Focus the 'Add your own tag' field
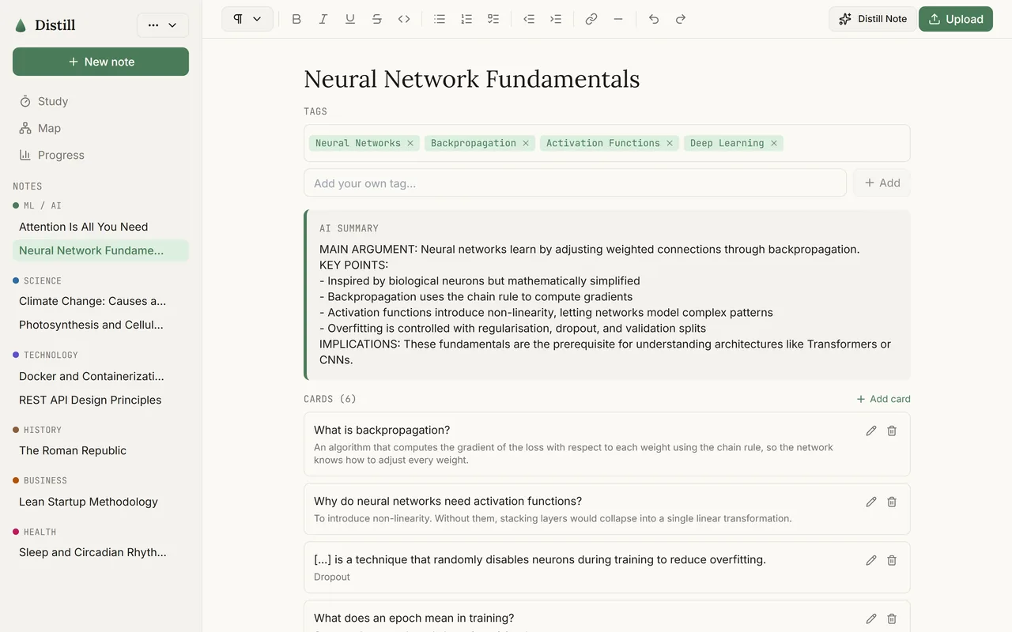Viewport: 1012px width, 632px height. point(575,182)
